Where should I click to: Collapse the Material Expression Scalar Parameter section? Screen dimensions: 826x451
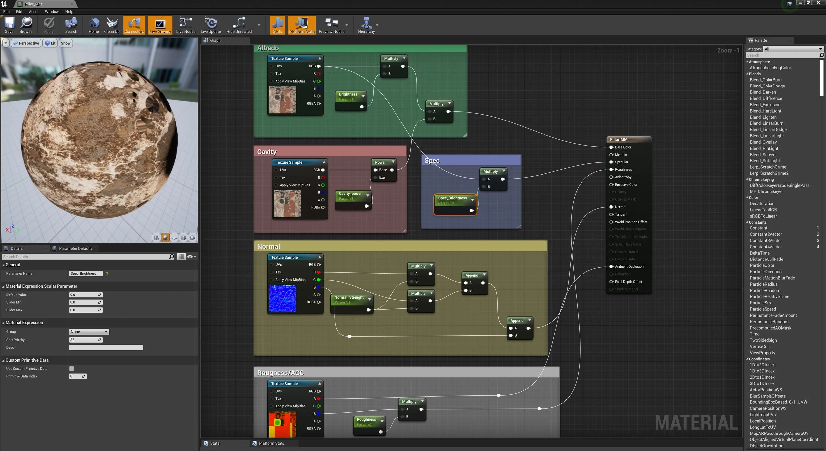point(3,286)
